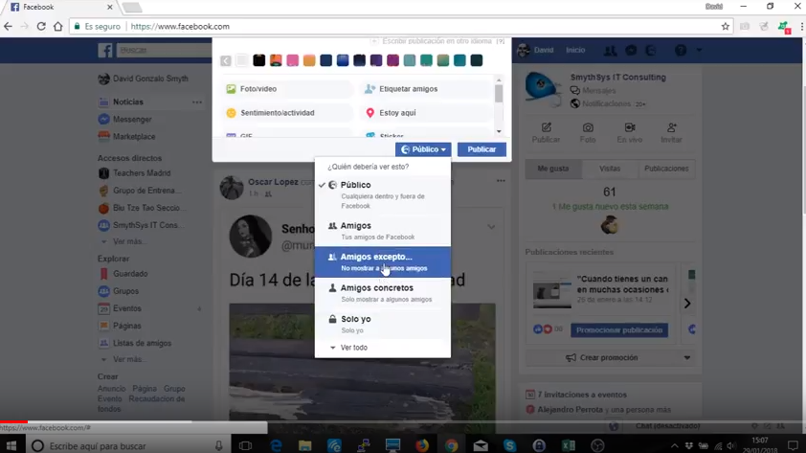Screen dimensions: 806x453
Task: Open the Público audience dropdown button
Action: point(423,149)
